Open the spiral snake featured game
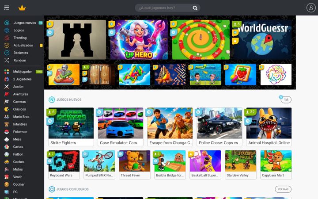Screen dimensions: 318x199 tap(201, 40)
